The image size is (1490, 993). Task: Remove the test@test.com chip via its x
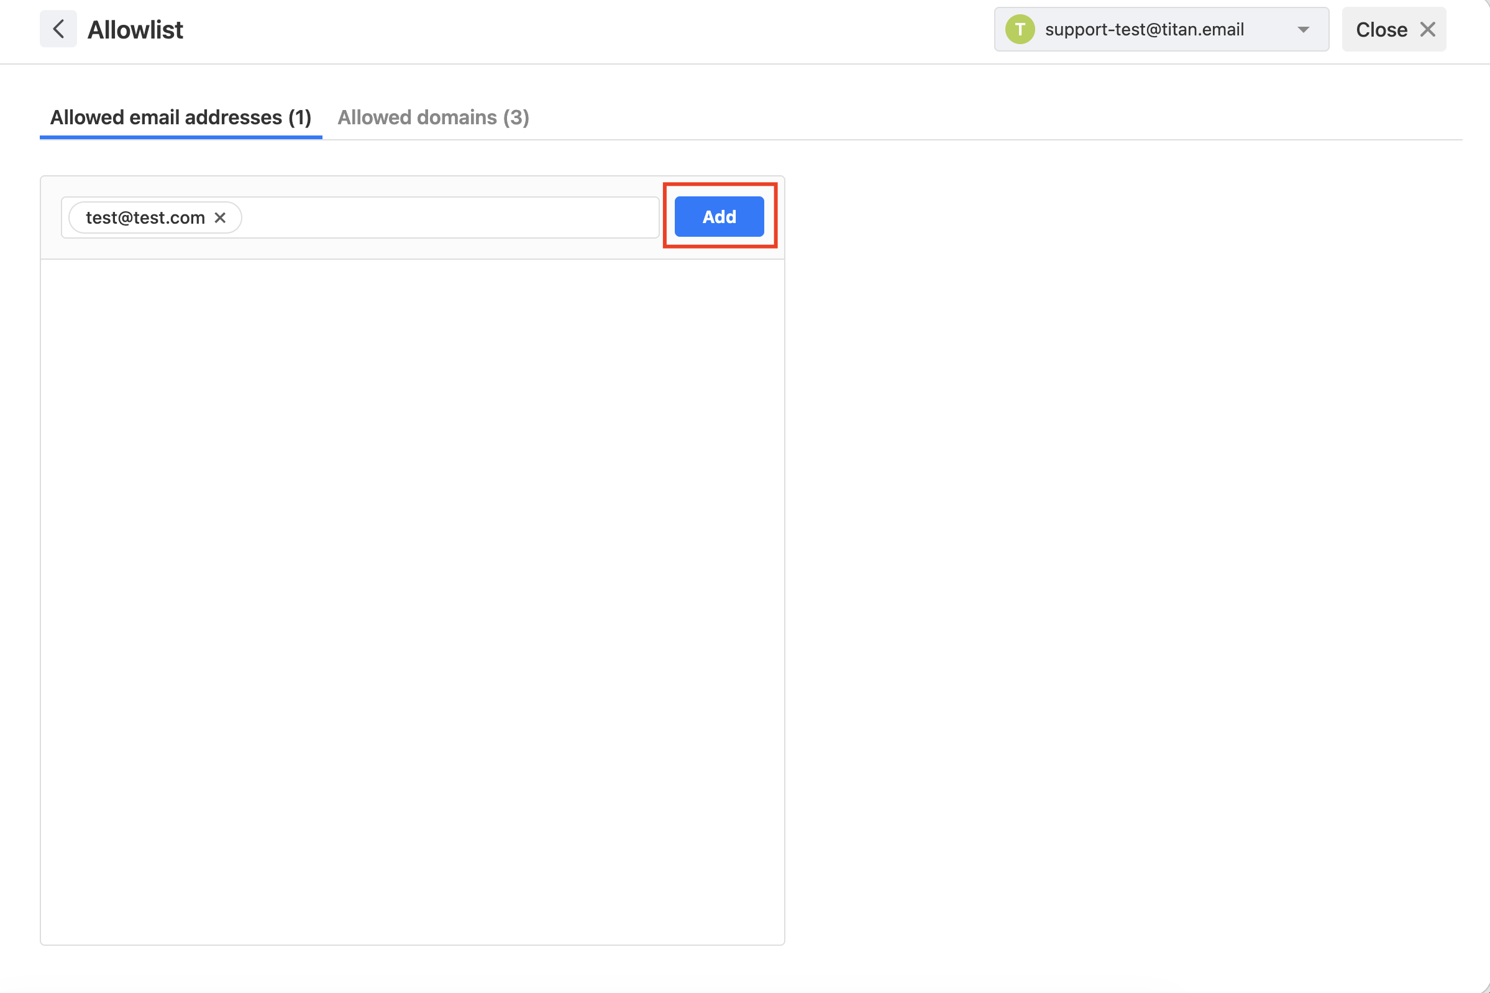click(220, 218)
